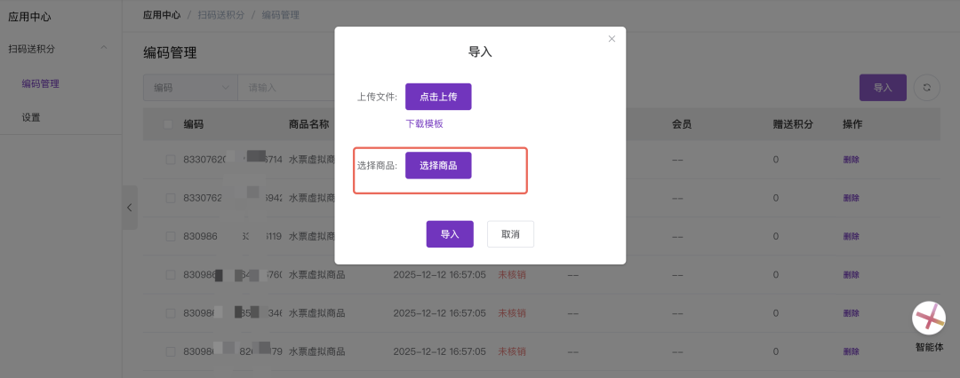Select 编码管理 in the sidebar
960x378 pixels.
pyautogui.click(x=40, y=83)
